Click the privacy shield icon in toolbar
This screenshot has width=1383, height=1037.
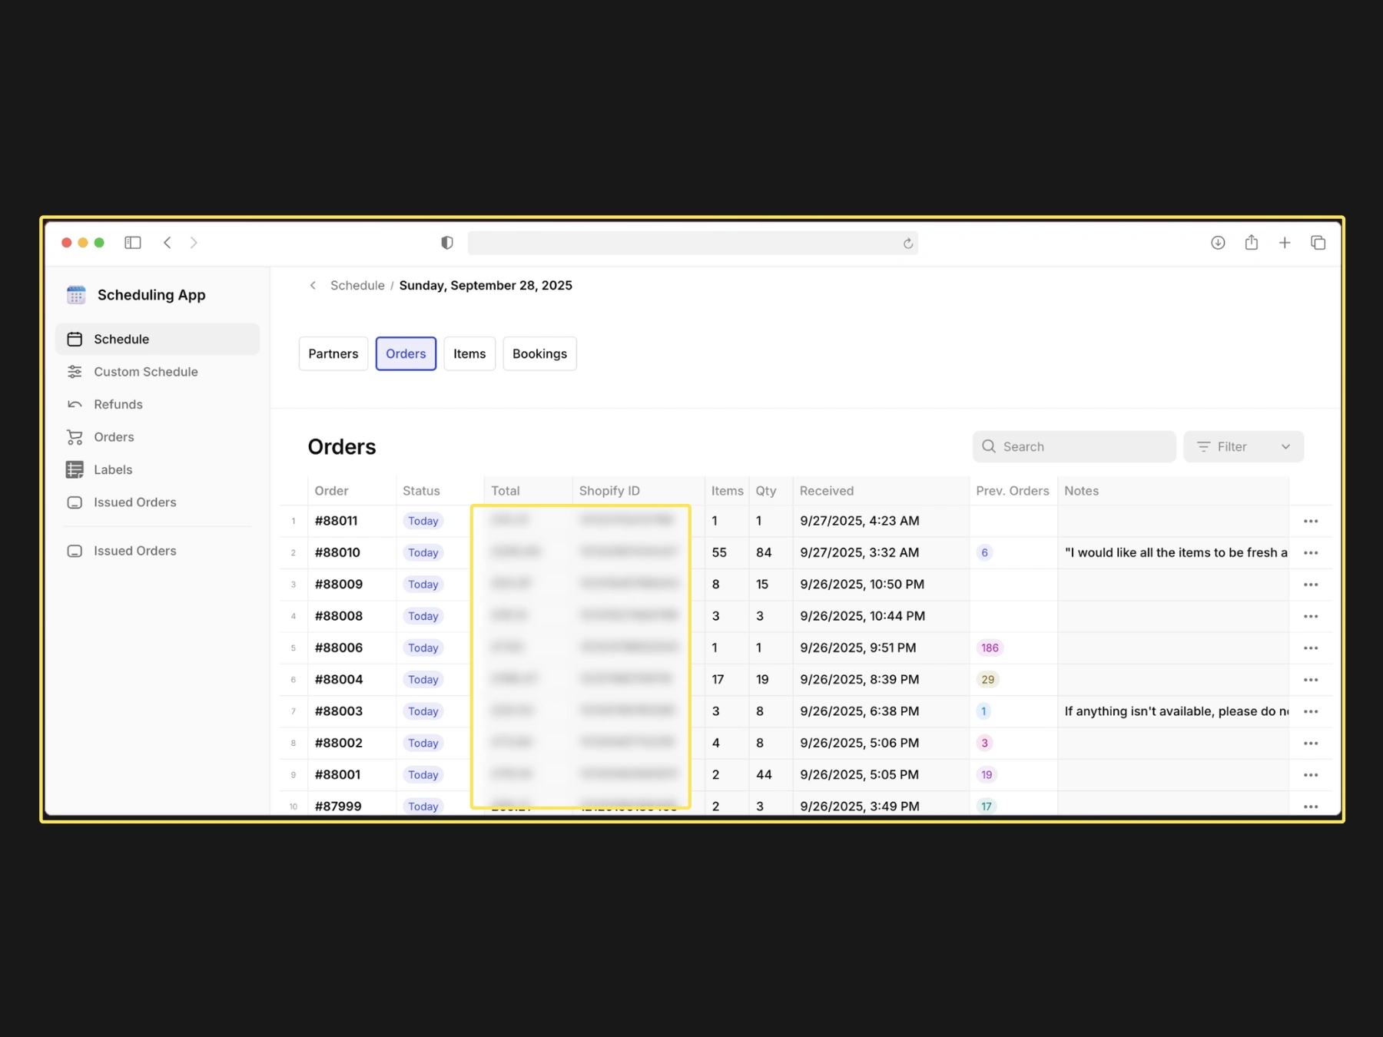446,243
